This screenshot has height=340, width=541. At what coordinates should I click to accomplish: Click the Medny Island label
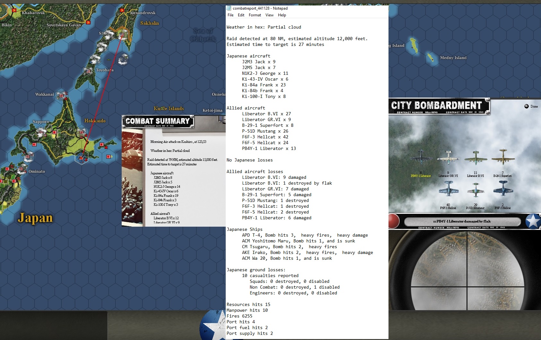click(453, 58)
